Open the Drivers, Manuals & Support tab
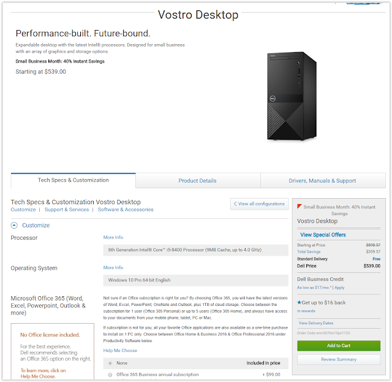 (x=323, y=181)
